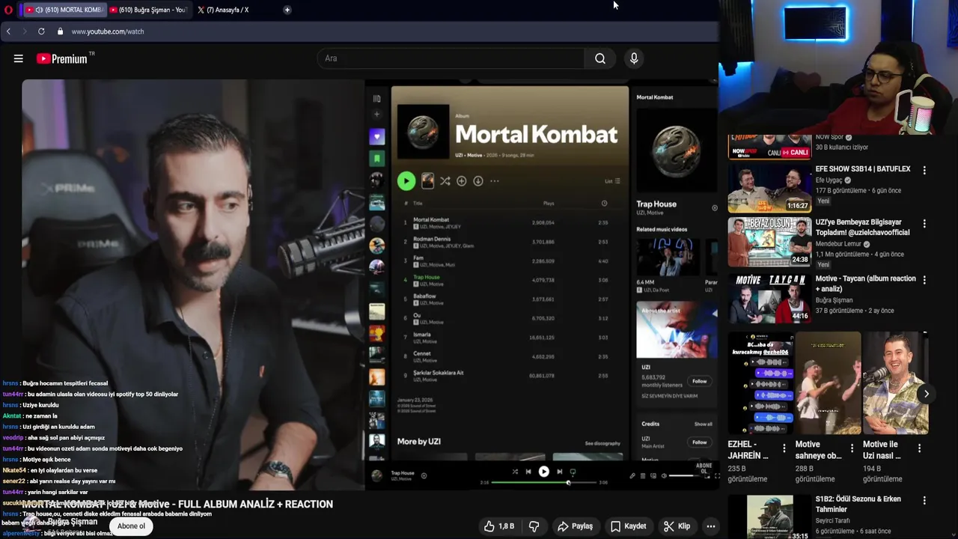Focus the www.youtube.com/watch address bar

[x=108, y=31]
